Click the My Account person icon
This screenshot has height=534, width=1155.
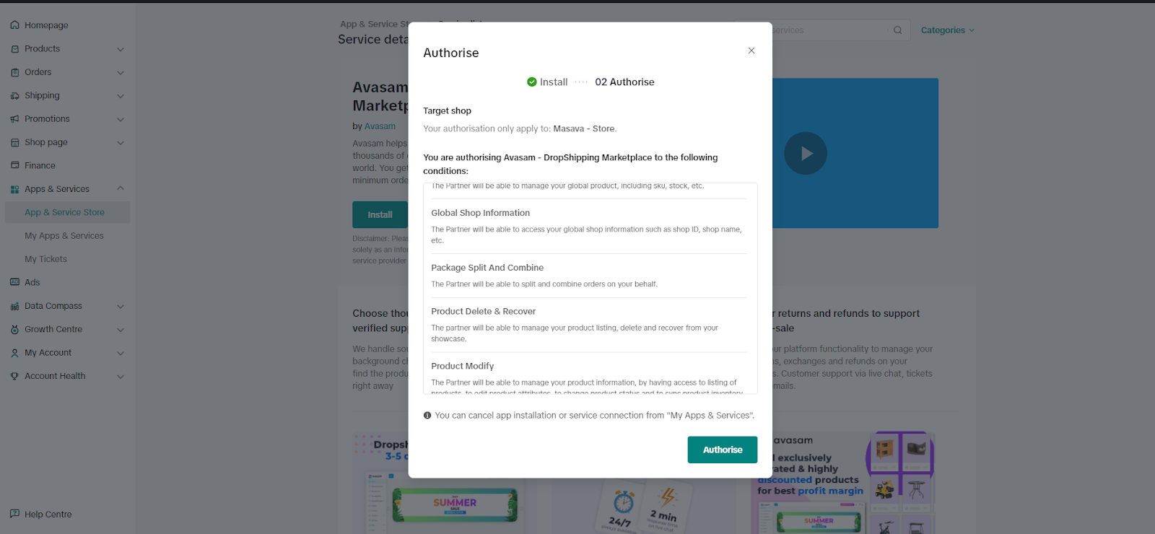point(14,353)
